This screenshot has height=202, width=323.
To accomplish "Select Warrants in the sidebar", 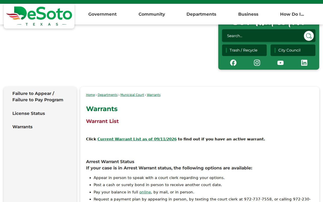I will 22,127.
